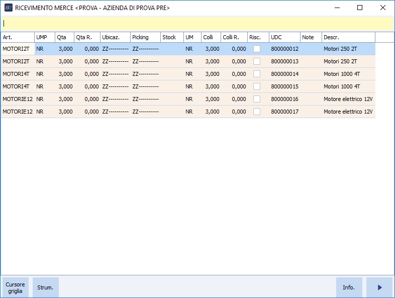This screenshot has height=298, width=395.
Task: Select the Colli R. column header
Action: [234, 37]
